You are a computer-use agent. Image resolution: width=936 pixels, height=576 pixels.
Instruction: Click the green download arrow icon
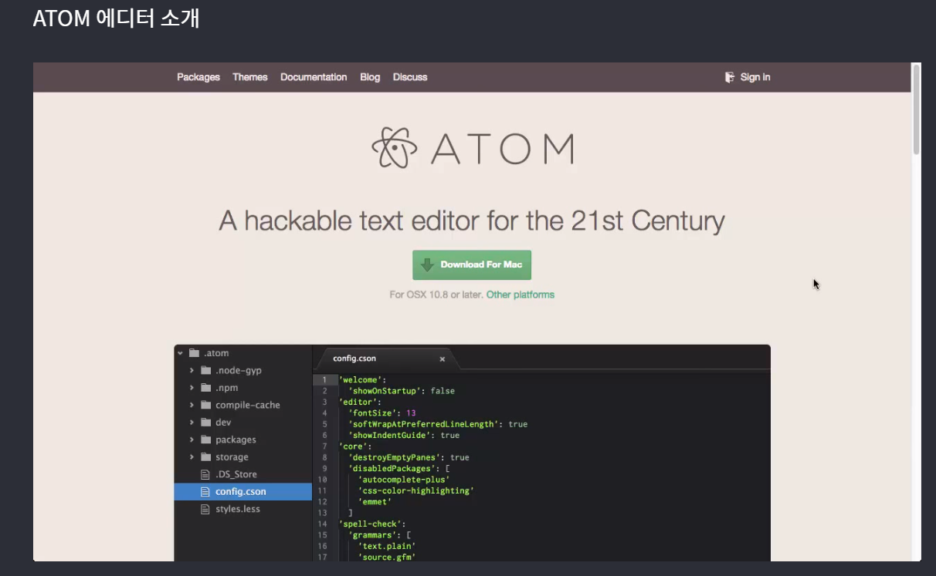point(427,264)
